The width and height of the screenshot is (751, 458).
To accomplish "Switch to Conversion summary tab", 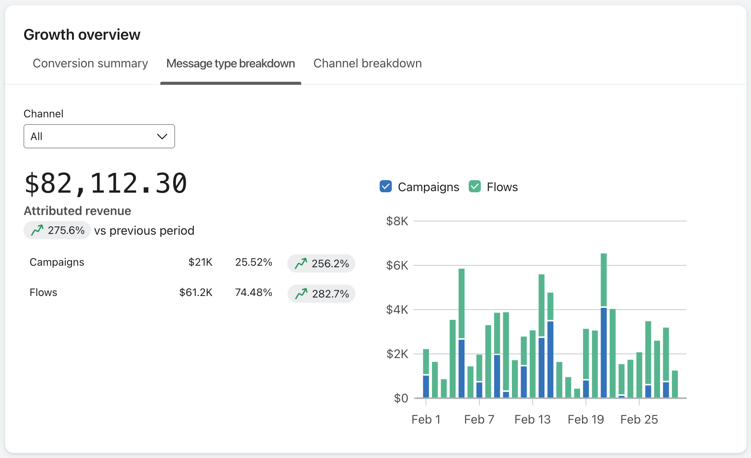I will (x=90, y=63).
